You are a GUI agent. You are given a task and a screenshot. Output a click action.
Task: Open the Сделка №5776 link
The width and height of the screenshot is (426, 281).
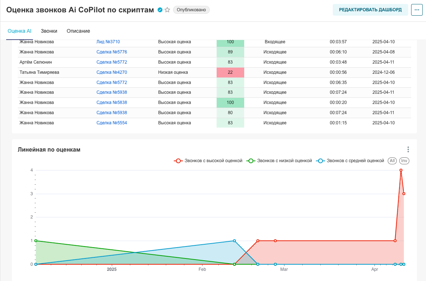tap(112, 52)
